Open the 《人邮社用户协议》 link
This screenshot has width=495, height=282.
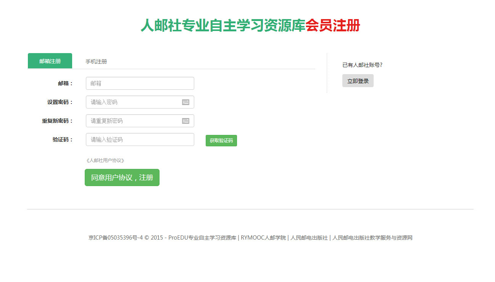[x=105, y=160]
